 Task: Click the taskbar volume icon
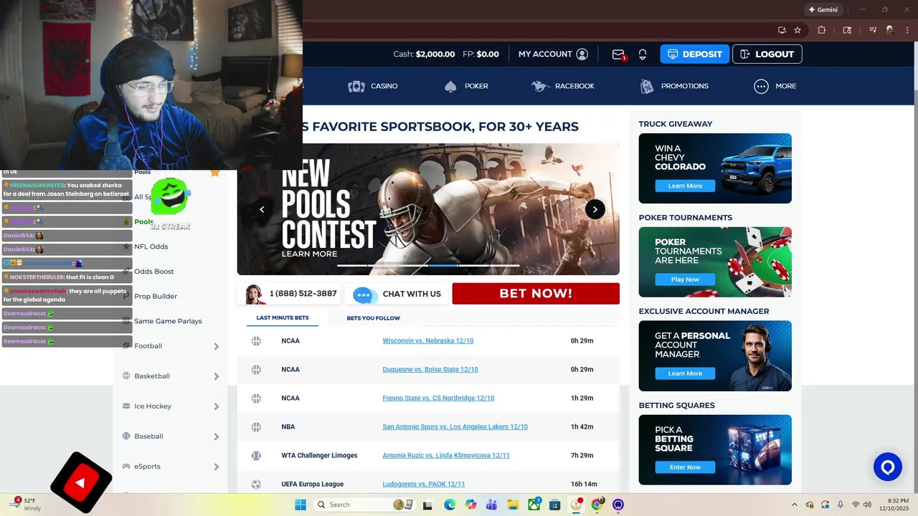[x=869, y=505]
